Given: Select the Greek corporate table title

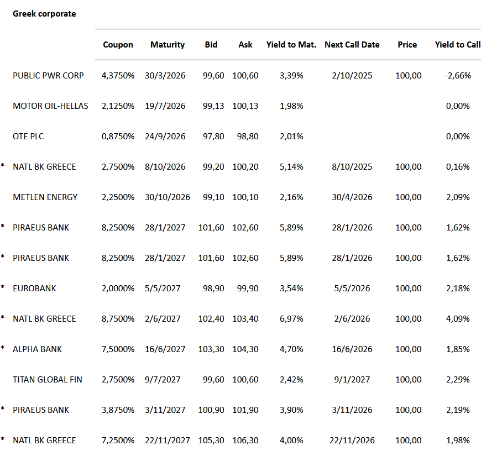Looking at the screenshot, I should (x=44, y=14).
